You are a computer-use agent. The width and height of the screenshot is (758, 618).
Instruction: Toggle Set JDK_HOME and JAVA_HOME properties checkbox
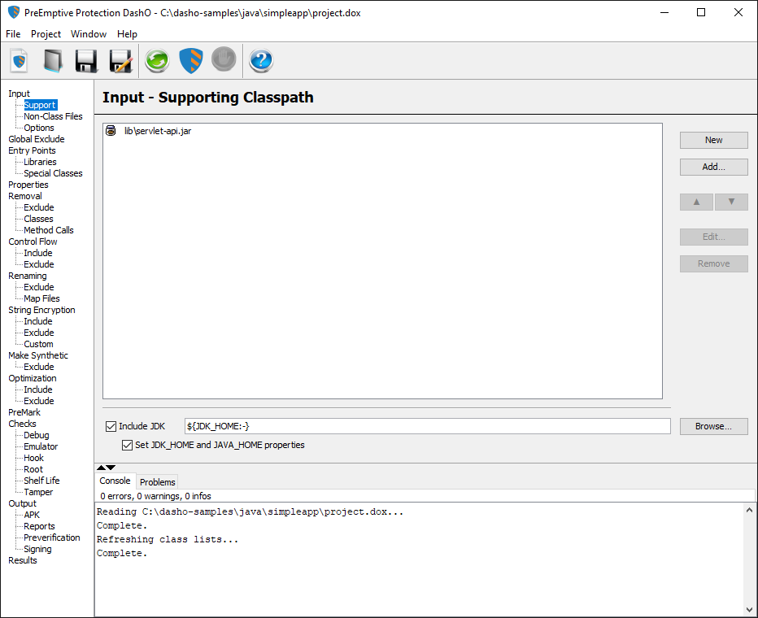(127, 445)
